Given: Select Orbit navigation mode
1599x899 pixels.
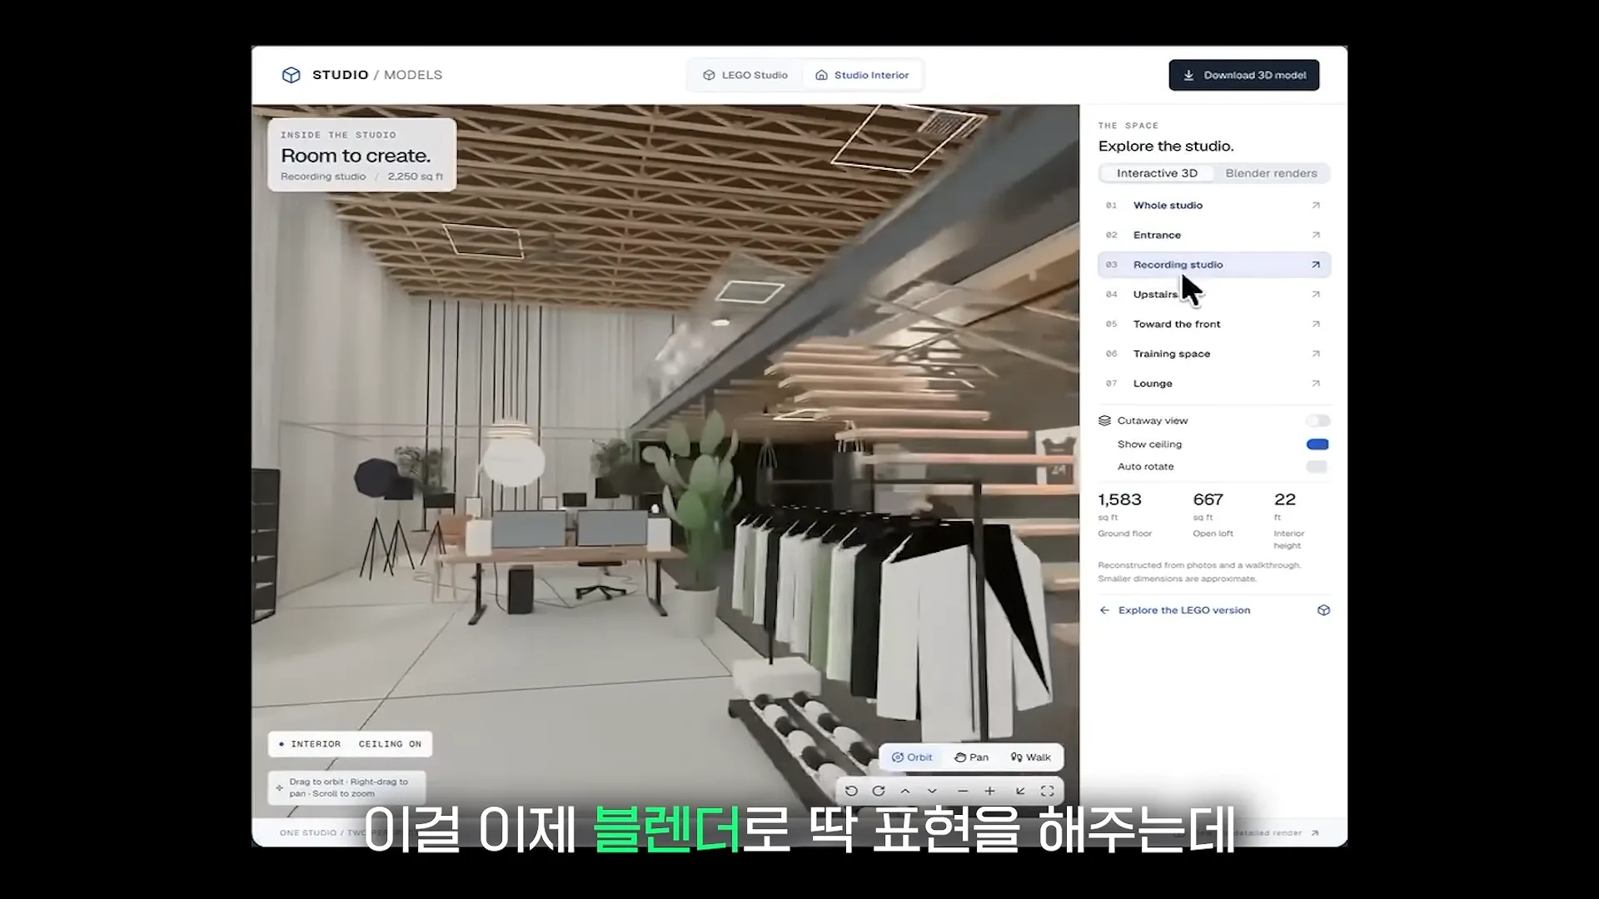Looking at the screenshot, I should click(x=912, y=757).
